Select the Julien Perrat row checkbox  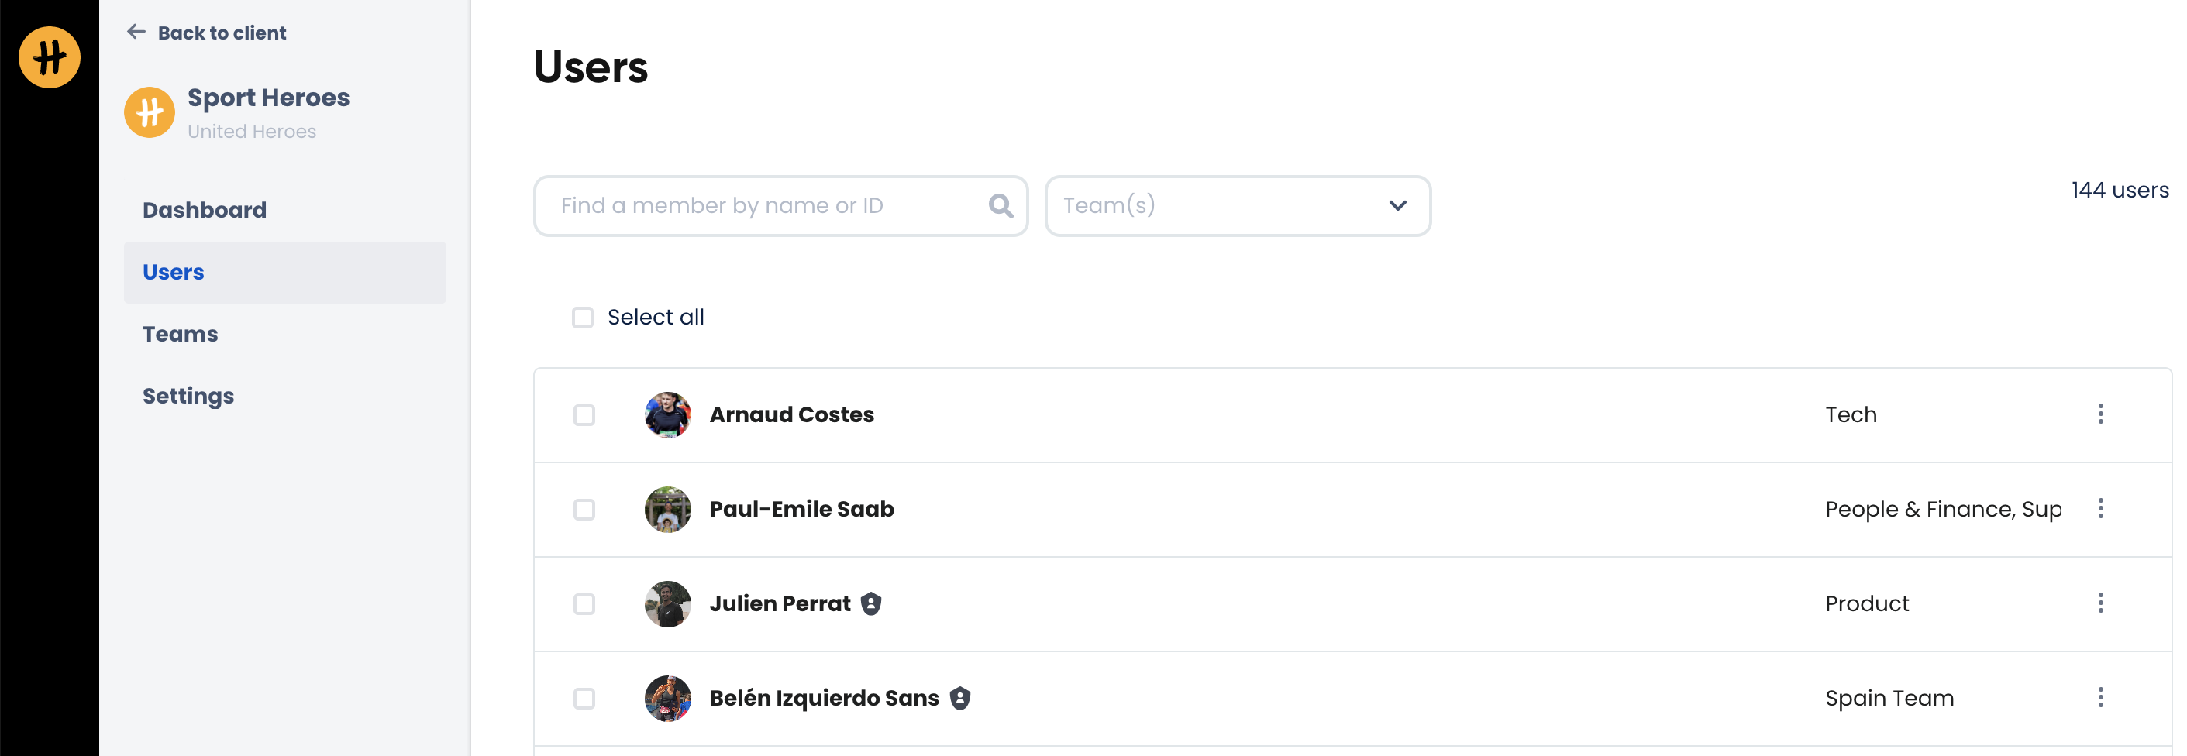[x=584, y=604]
